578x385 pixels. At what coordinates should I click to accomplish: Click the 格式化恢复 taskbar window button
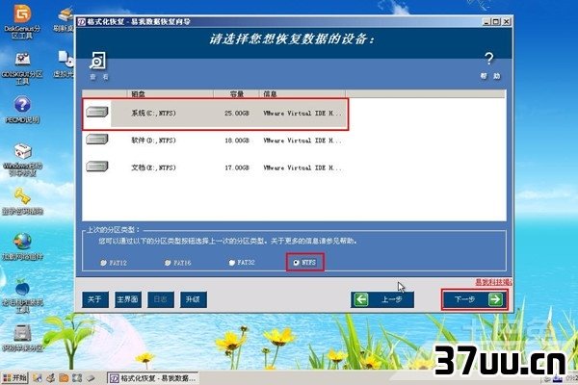154,378
